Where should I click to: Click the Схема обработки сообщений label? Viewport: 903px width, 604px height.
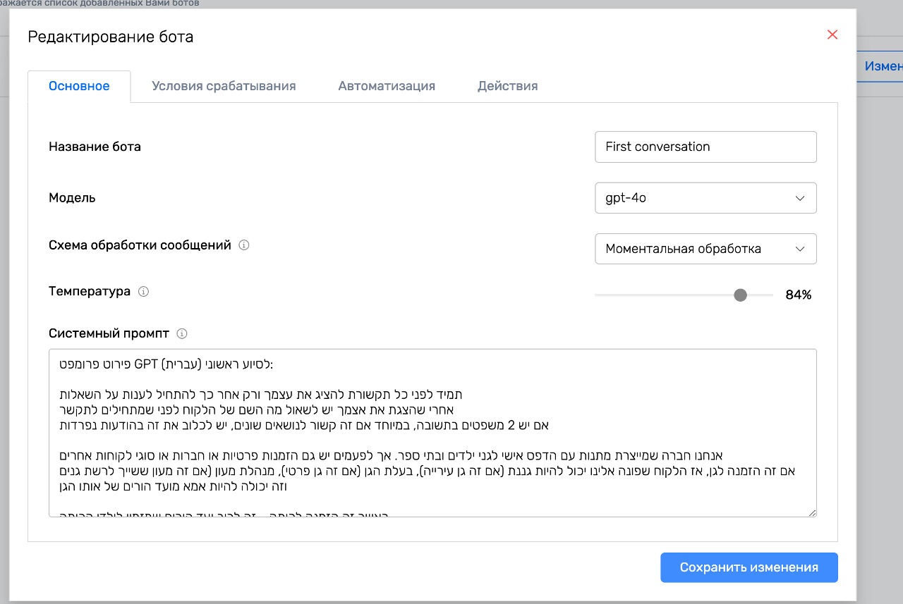pos(140,245)
